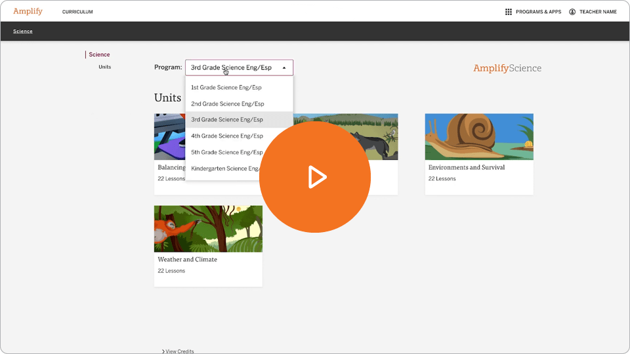Open Units in the left sidebar
The image size is (630, 354).
coord(105,67)
